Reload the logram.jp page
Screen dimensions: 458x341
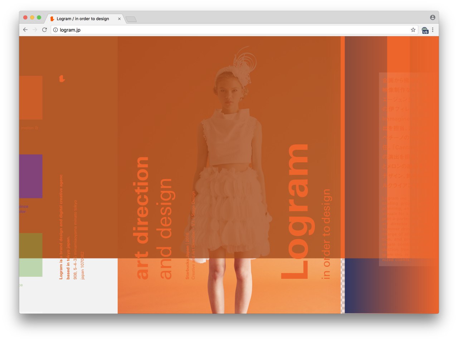coord(44,30)
